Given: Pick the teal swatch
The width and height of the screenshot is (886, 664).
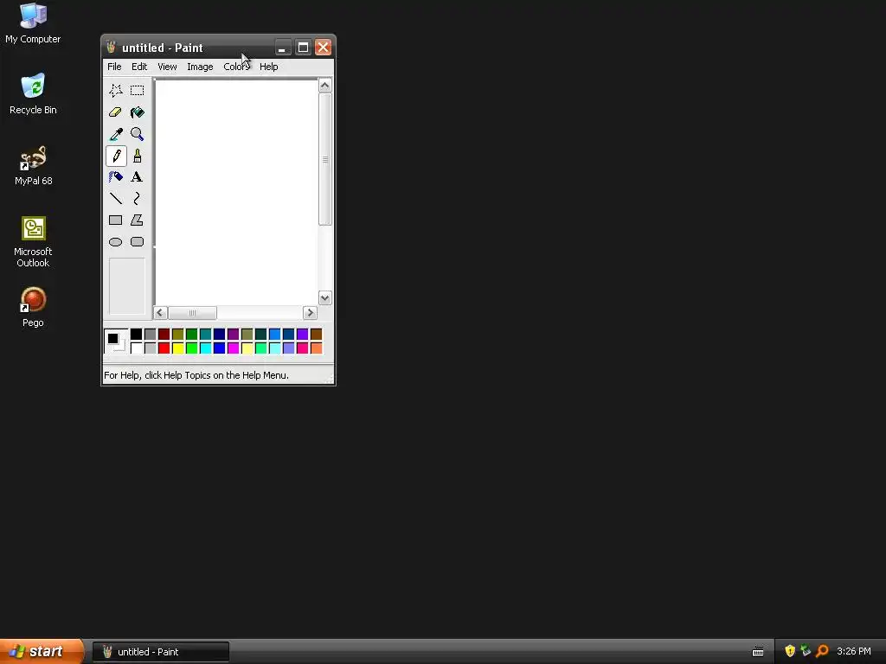Looking at the screenshot, I should pos(206,335).
